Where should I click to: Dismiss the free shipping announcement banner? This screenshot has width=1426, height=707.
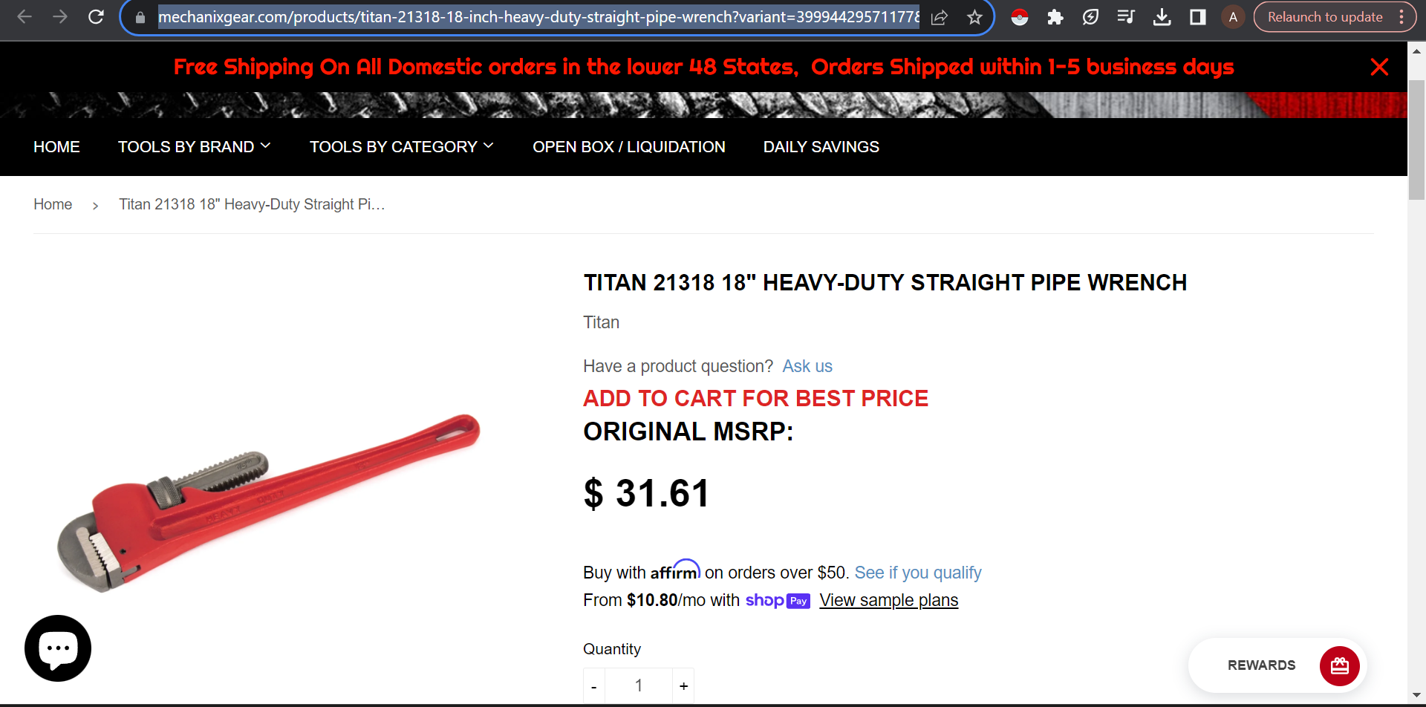1379,67
